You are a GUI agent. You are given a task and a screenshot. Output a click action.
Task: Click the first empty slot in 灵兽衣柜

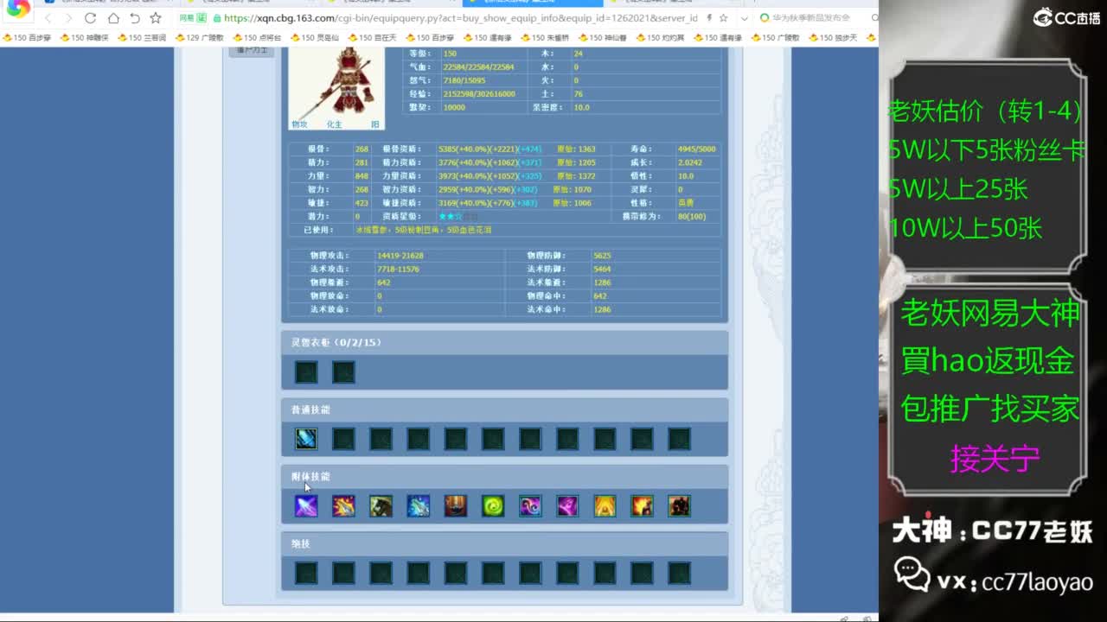click(306, 372)
